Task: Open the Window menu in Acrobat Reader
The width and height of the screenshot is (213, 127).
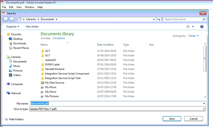Action: click(29, 7)
